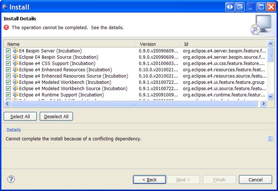Click the icon next to Modeled Workbench Source row
Screen dimensions: 278x191
coord(15,88)
